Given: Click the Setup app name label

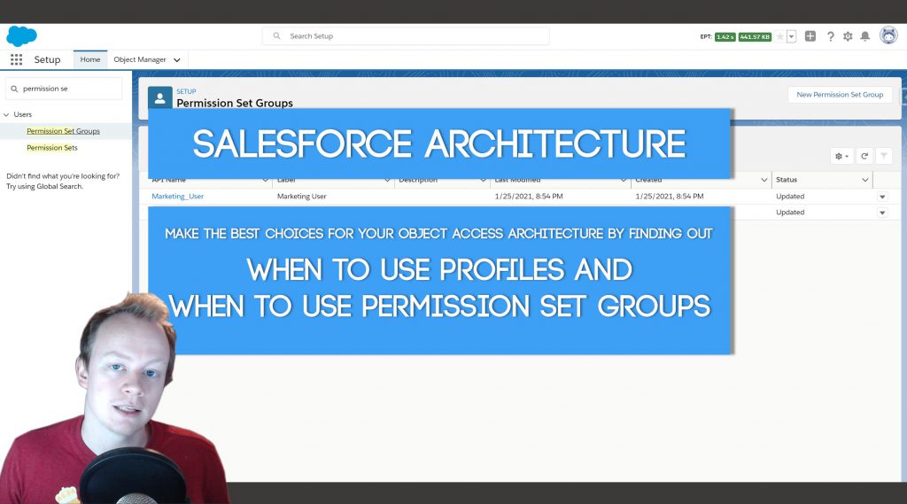Looking at the screenshot, I should coord(48,59).
